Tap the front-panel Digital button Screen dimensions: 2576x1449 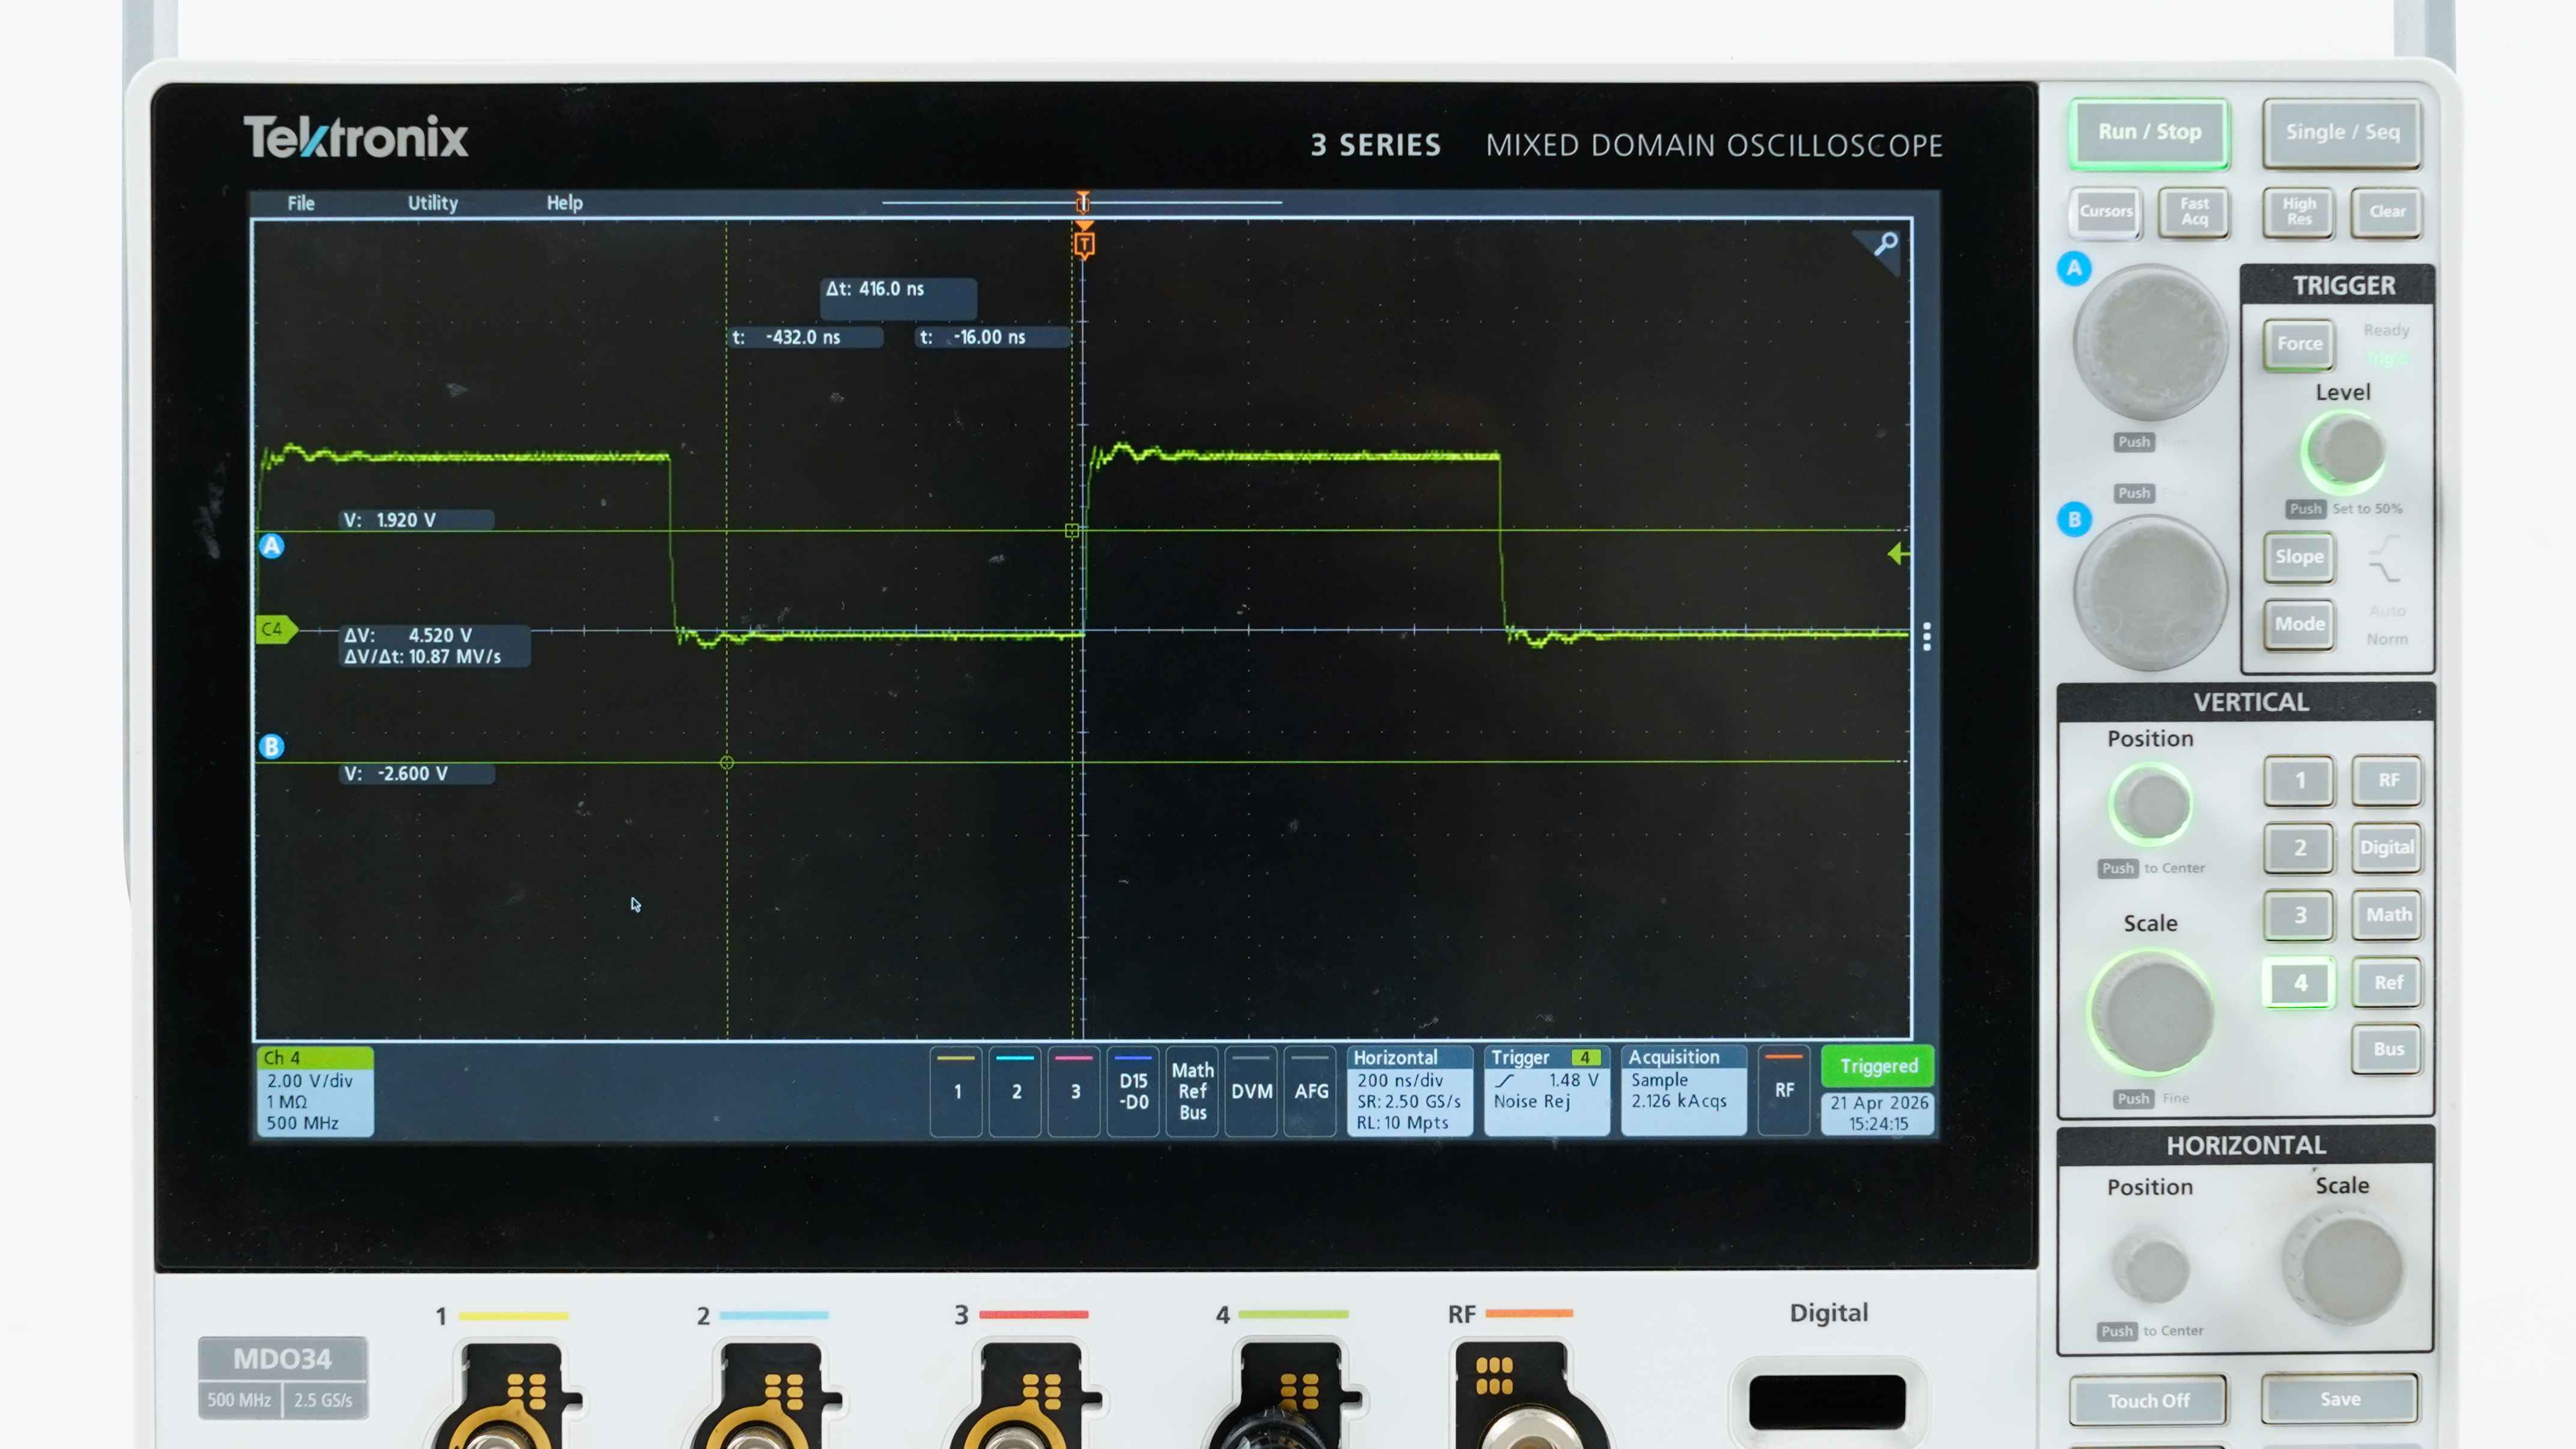click(x=2387, y=848)
